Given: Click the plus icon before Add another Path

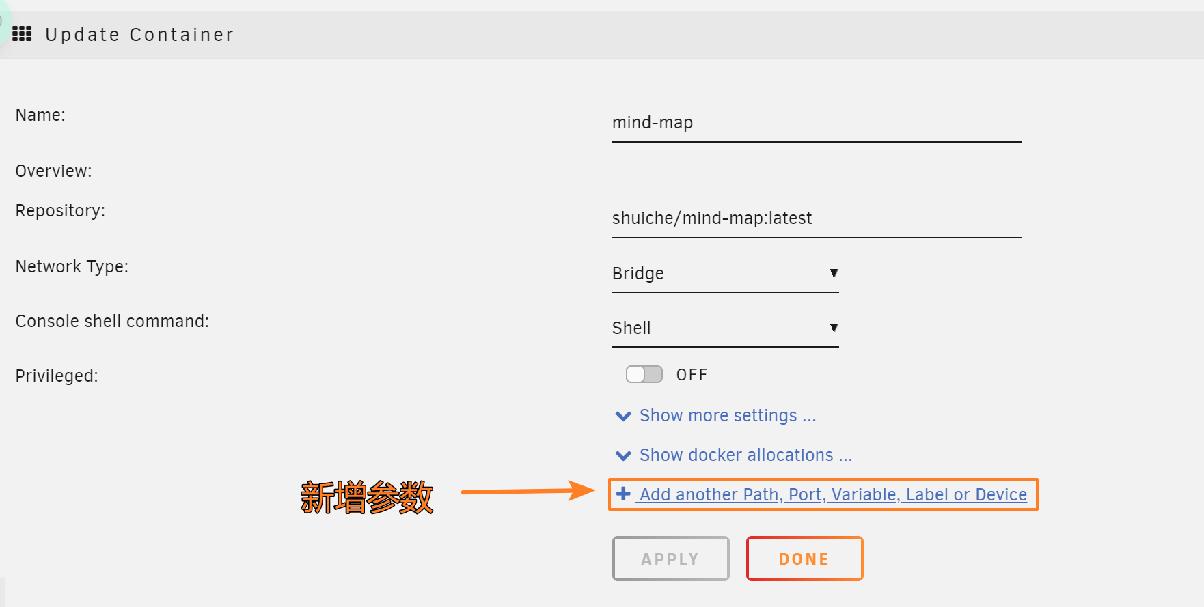Looking at the screenshot, I should [x=623, y=494].
